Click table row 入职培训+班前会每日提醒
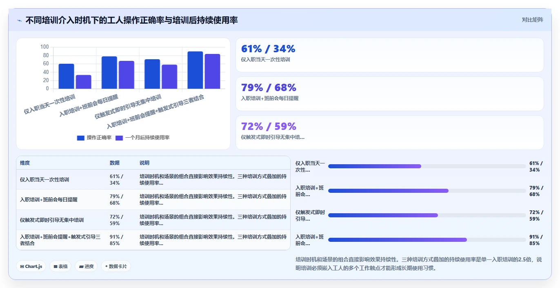The width and height of the screenshot is (560, 288). 153,200
